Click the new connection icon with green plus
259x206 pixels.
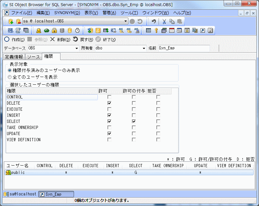click(11, 21)
